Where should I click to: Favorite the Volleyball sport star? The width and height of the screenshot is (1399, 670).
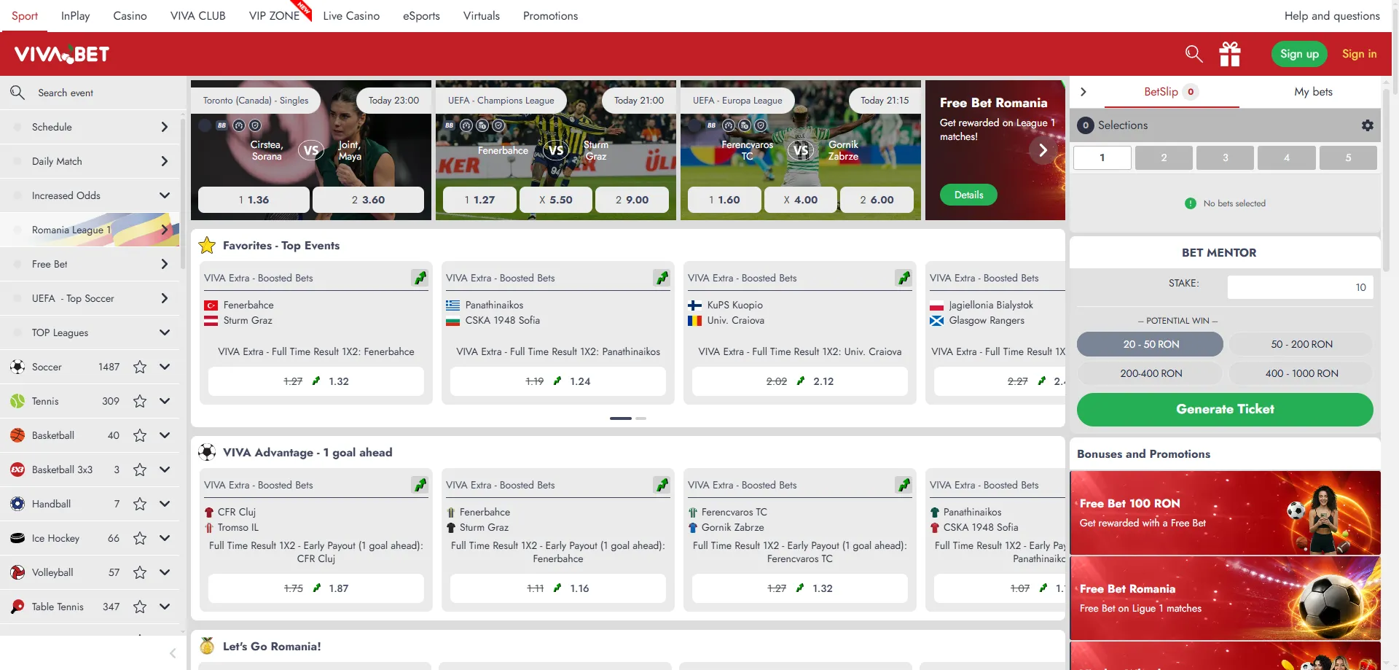click(x=140, y=572)
